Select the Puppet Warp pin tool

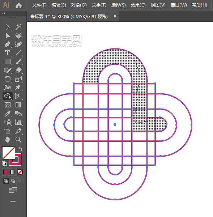(18, 88)
